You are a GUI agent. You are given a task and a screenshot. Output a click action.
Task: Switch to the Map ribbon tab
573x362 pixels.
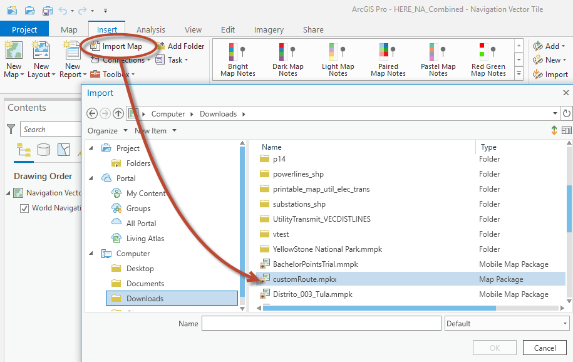pyautogui.click(x=69, y=29)
